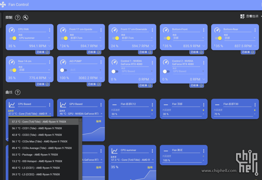This screenshot has width=262, height=180.
Task: Click the graph icon on CPU summer curve
Action: (x=115, y=151)
